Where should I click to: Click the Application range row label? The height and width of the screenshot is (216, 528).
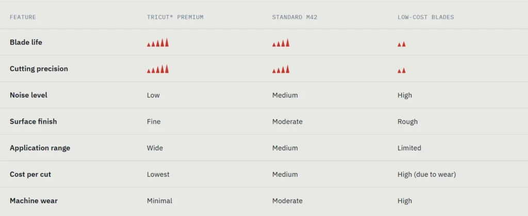click(x=40, y=148)
